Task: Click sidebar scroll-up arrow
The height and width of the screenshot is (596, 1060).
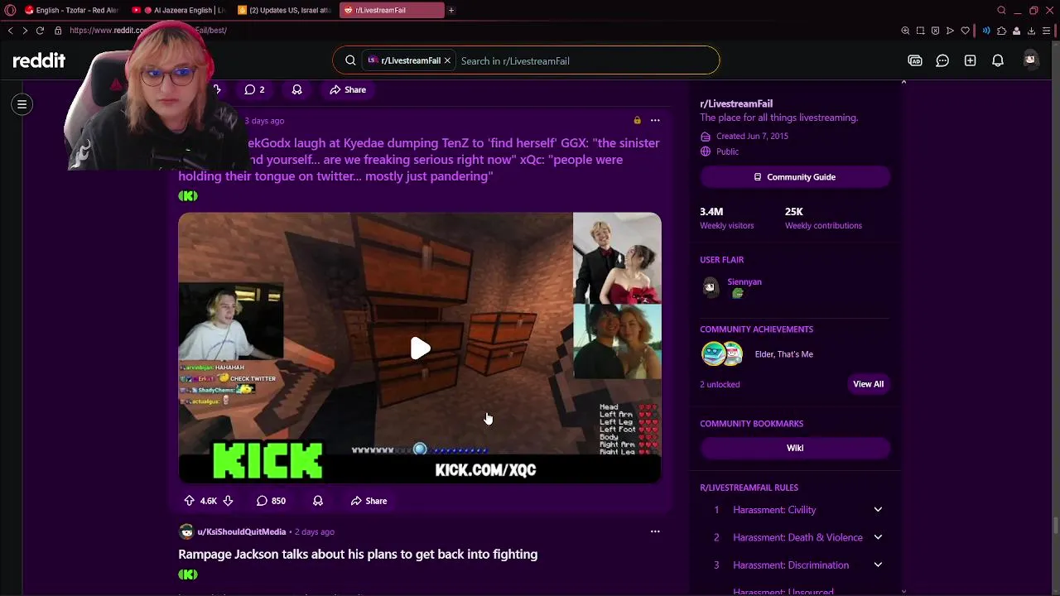Action: pyautogui.click(x=903, y=82)
